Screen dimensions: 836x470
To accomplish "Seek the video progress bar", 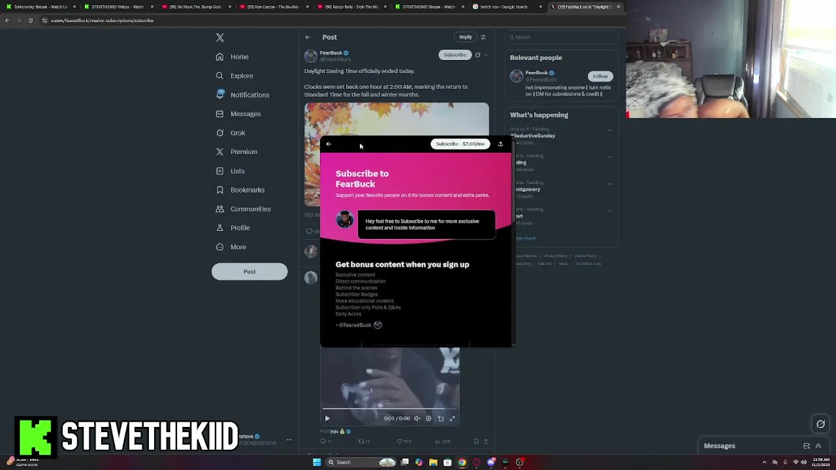I will pos(390,409).
